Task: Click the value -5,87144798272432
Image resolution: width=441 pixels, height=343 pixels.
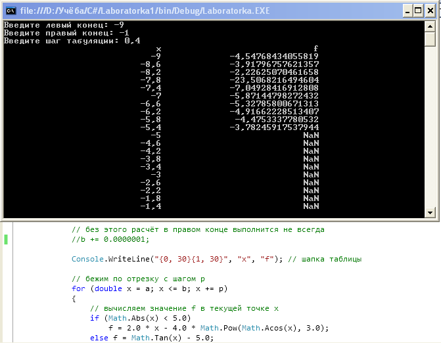Action: (274, 96)
